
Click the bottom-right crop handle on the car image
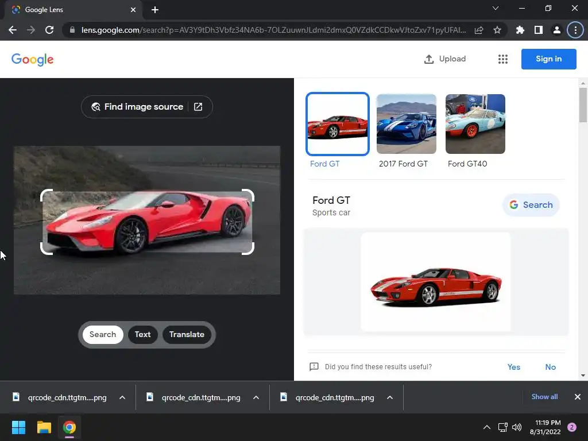pos(248,249)
